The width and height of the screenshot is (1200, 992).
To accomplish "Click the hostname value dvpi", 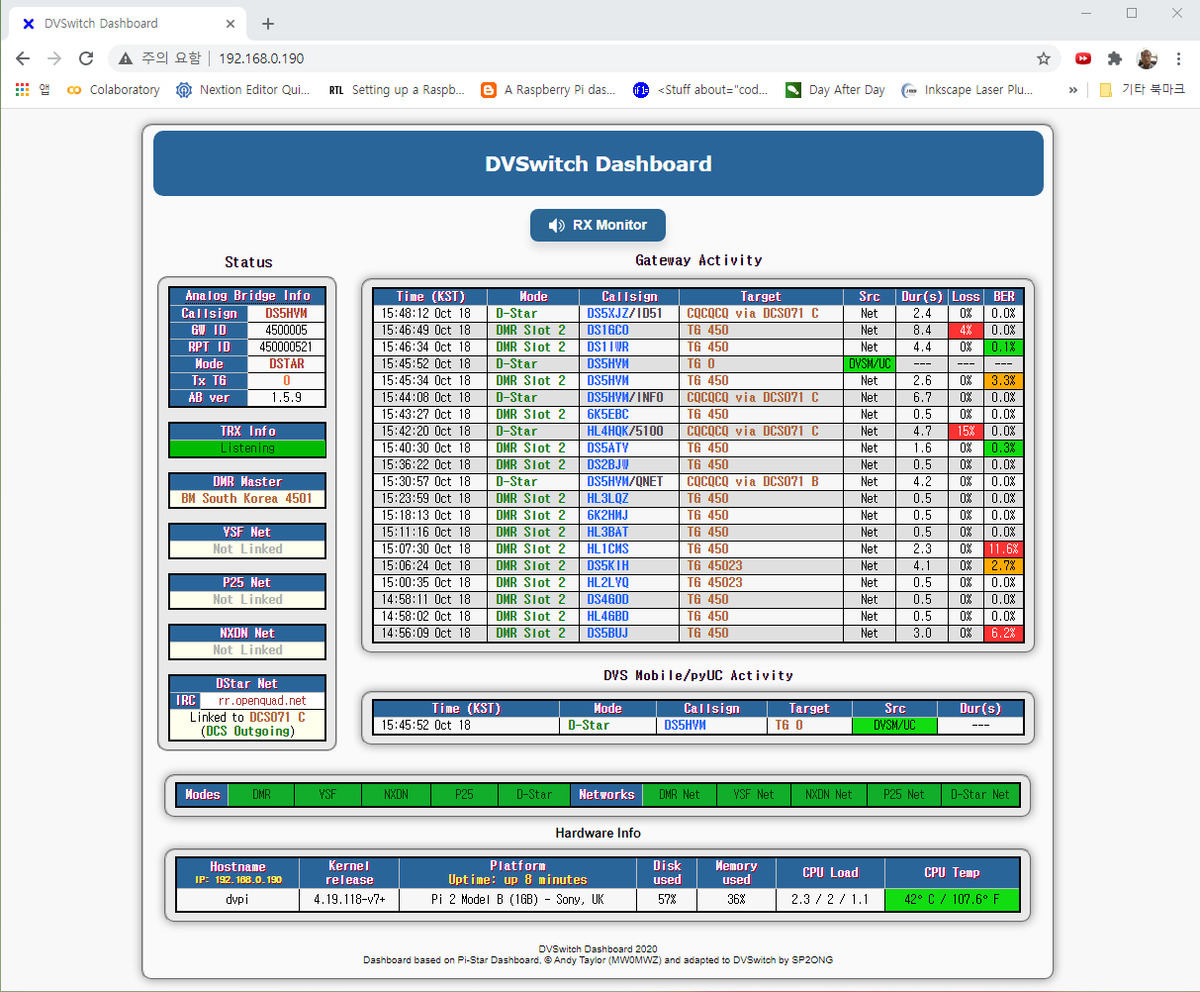I will (x=237, y=900).
